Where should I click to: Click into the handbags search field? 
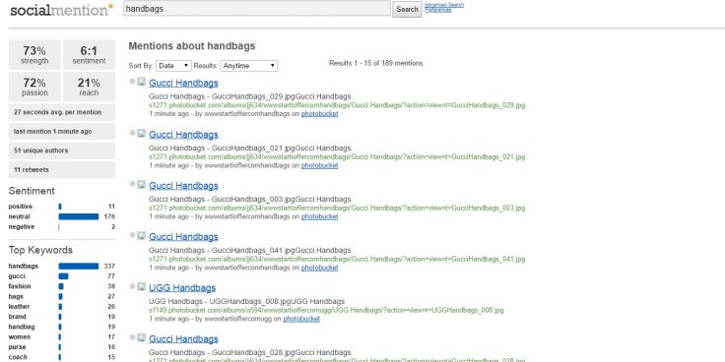coord(257,8)
